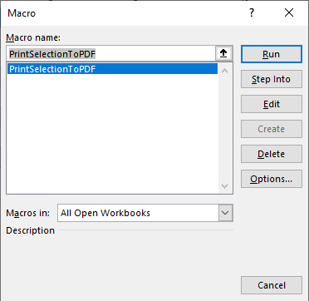This screenshot has height=301, width=309.
Task: Click the All Open Workbooks combo box
Action: [x=145, y=213]
